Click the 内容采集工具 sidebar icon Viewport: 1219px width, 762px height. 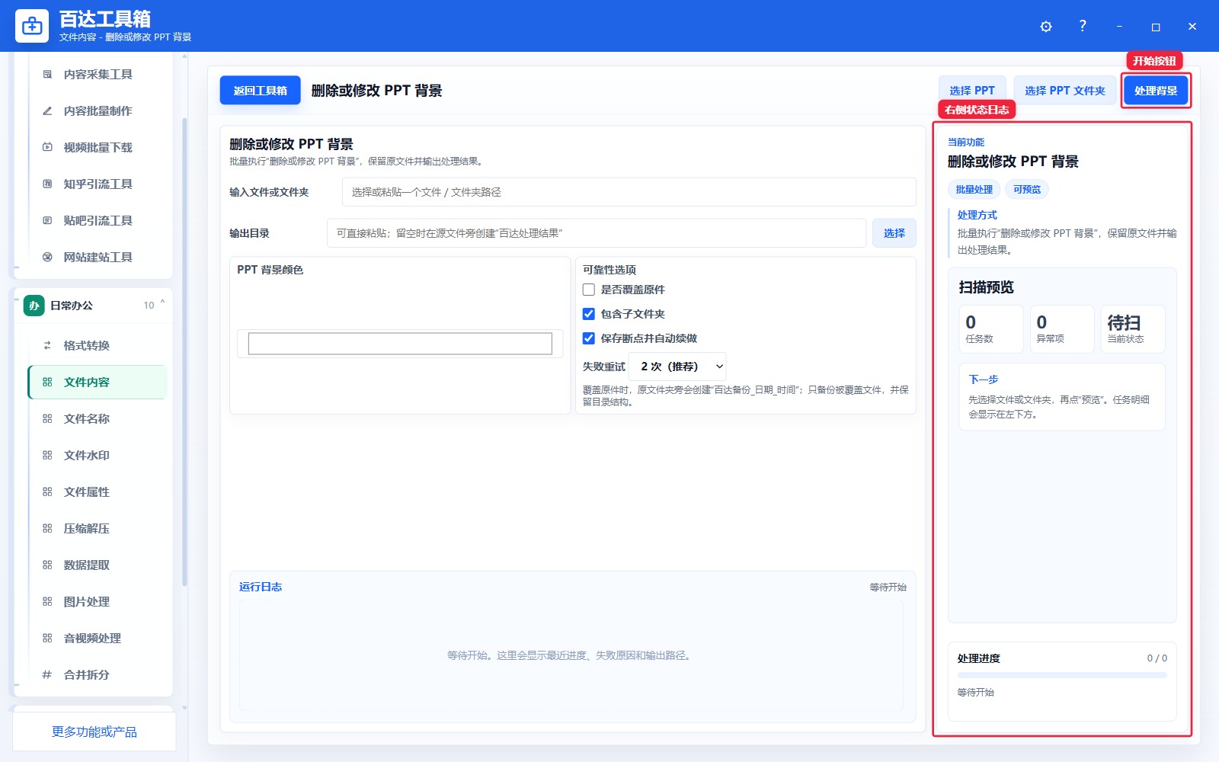pos(47,75)
